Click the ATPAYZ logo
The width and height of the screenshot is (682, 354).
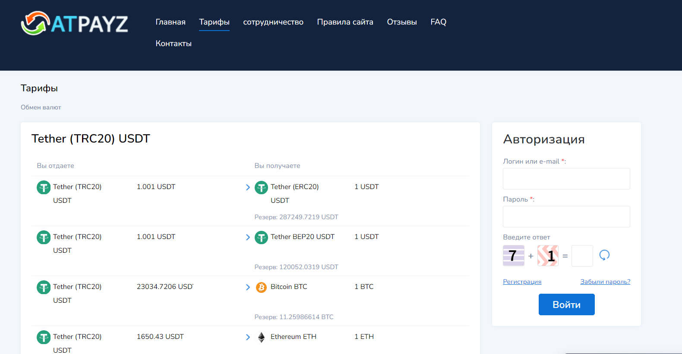74,23
